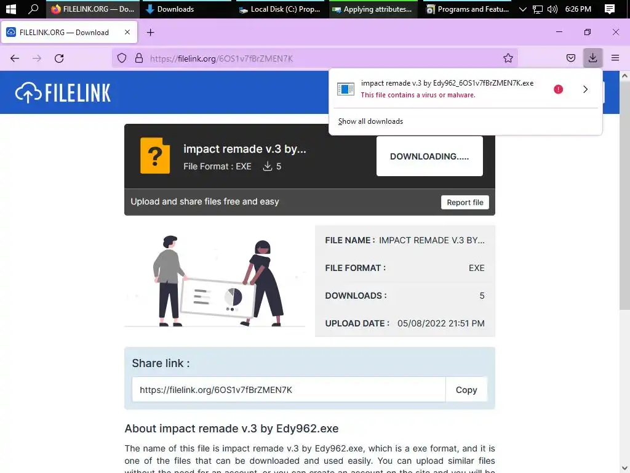Click the 'File Format : EXE' text in card
The height and width of the screenshot is (473, 630).
point(217,166)
